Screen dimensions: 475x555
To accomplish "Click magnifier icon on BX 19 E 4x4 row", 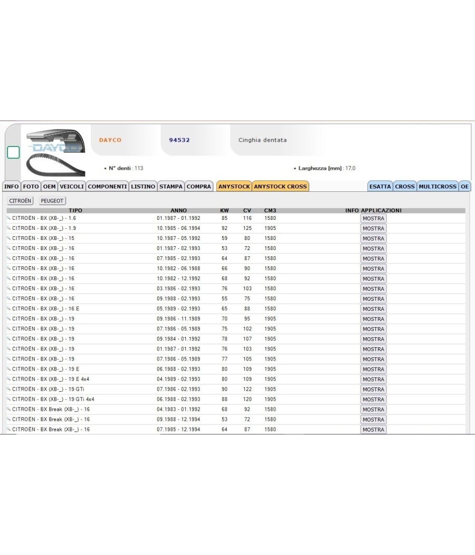I will [x=9, y=379].
